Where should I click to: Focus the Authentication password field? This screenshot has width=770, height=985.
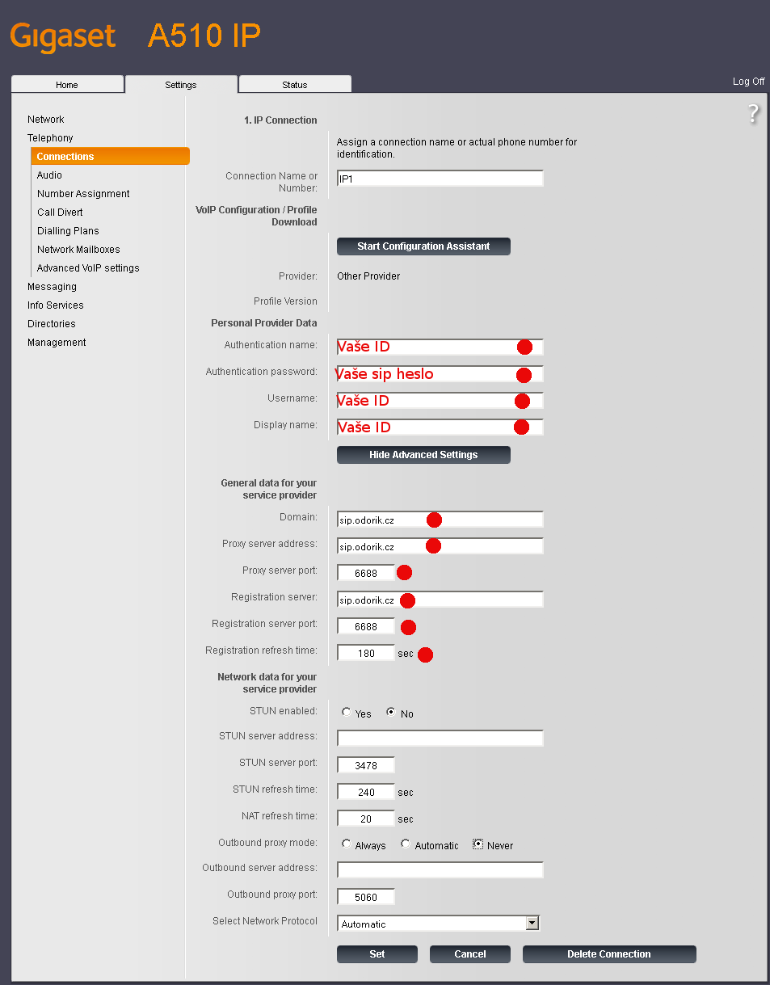[440, 374]
